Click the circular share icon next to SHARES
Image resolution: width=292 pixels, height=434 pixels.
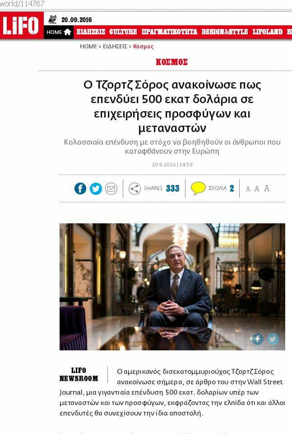pos(134,189)
